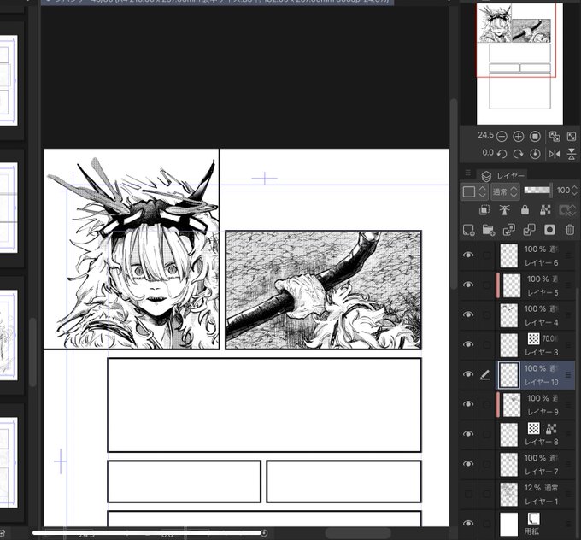
Task: Click the tone icon on レイヤー 3
Action: (x=533, y=338)
